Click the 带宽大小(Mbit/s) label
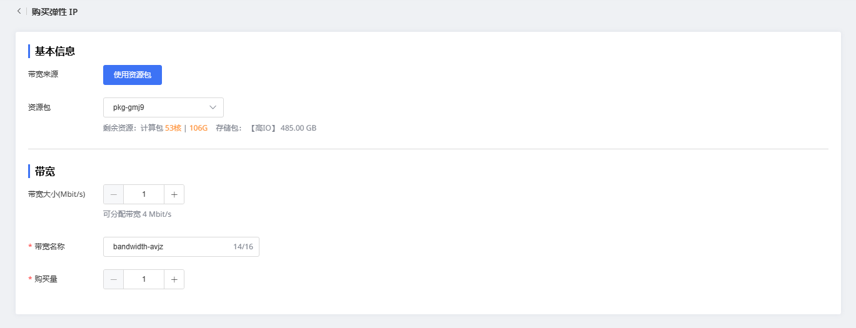 pos(57,194)
